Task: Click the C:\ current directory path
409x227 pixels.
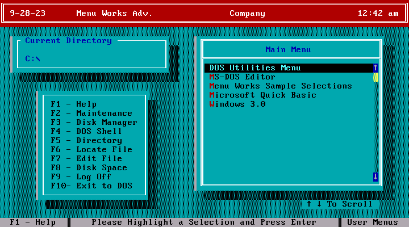Action: pos(32,58)
